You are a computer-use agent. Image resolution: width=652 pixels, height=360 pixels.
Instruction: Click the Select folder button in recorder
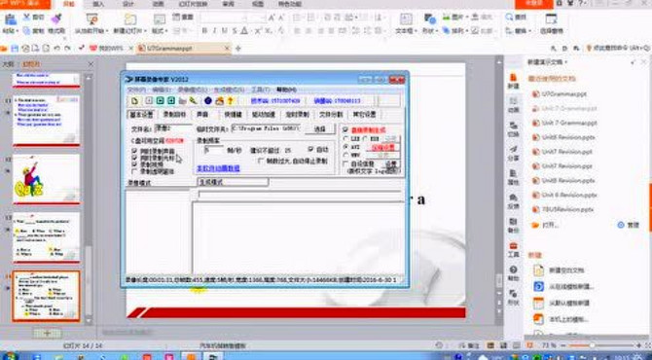pos(319,129)
